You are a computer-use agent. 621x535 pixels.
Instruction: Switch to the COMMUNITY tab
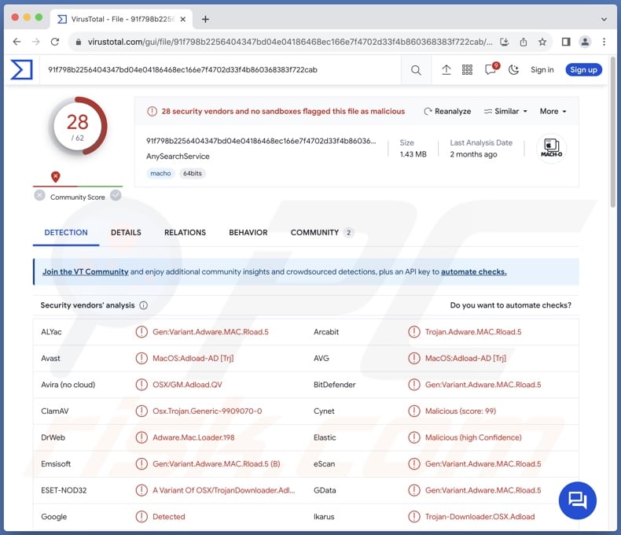(322, 233)
